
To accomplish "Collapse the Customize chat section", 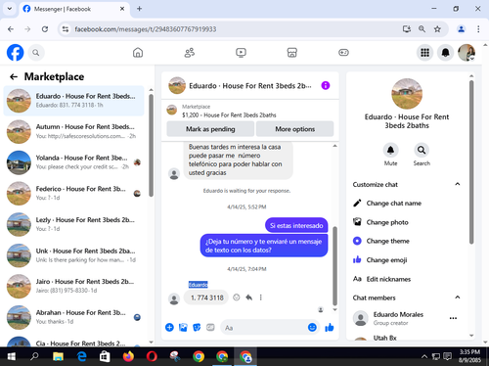I will [x=458, y=184].
